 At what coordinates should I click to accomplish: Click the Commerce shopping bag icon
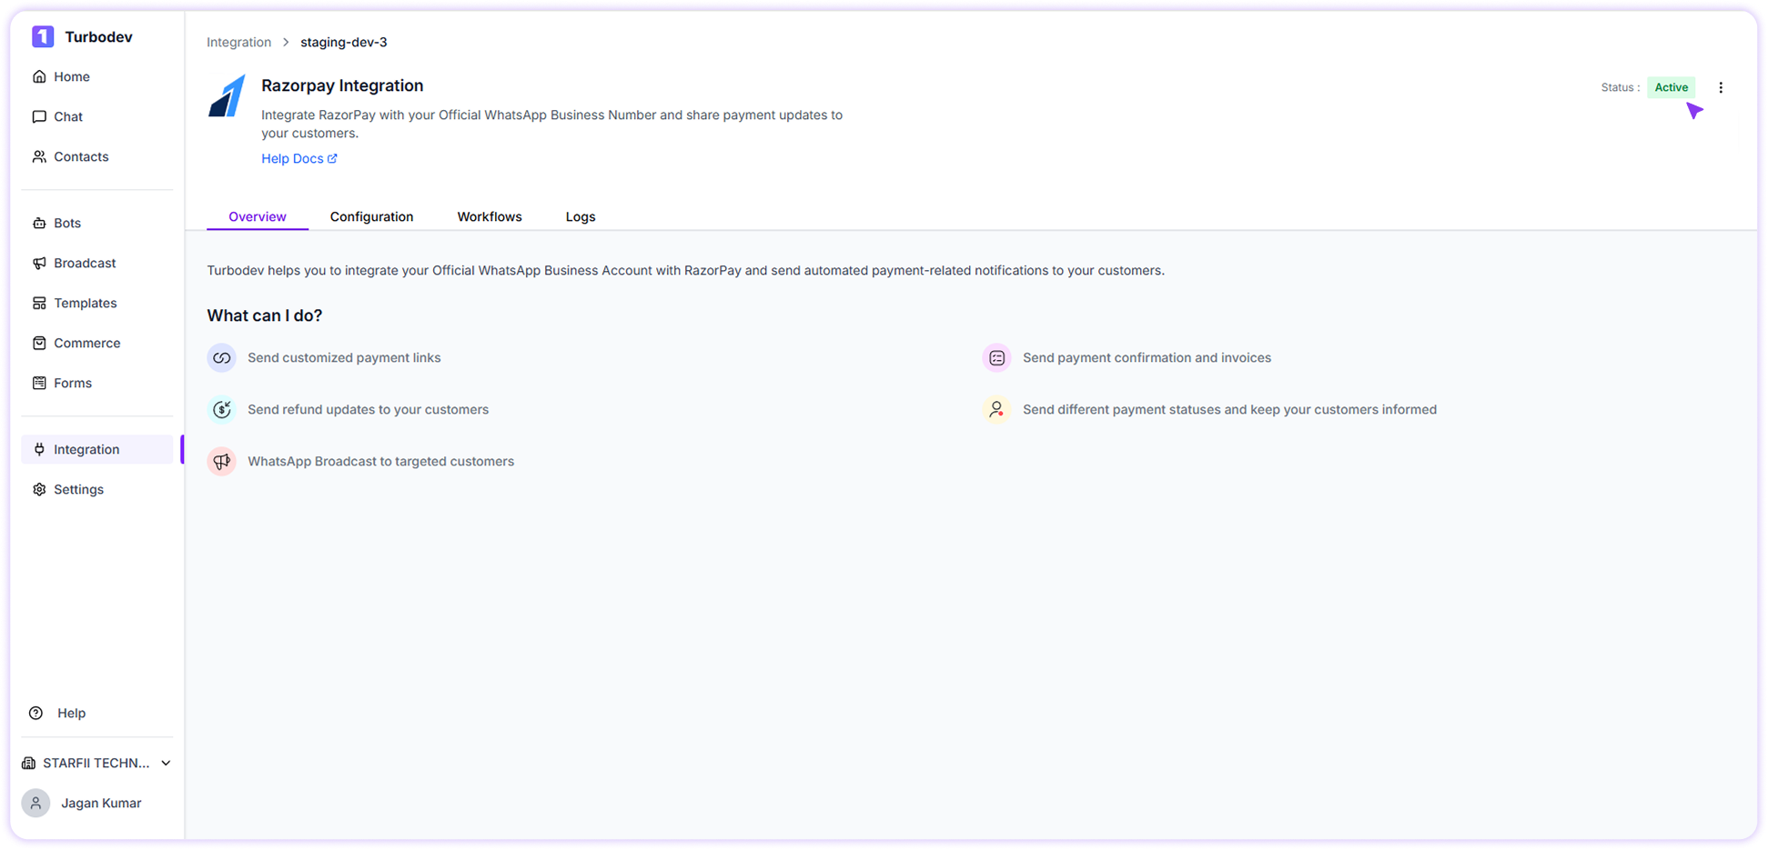39,343
